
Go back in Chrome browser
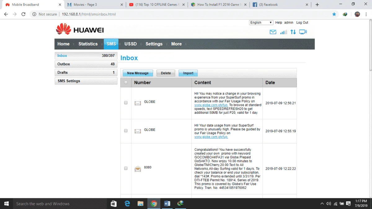point(6,14)
